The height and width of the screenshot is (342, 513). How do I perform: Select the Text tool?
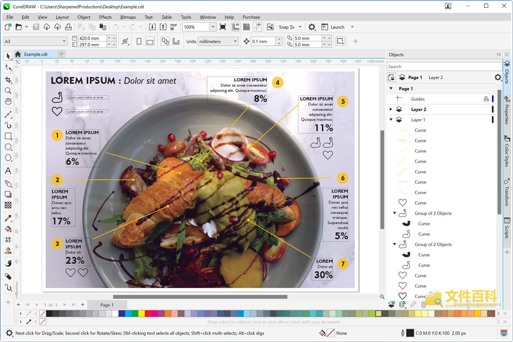point(8,171)
